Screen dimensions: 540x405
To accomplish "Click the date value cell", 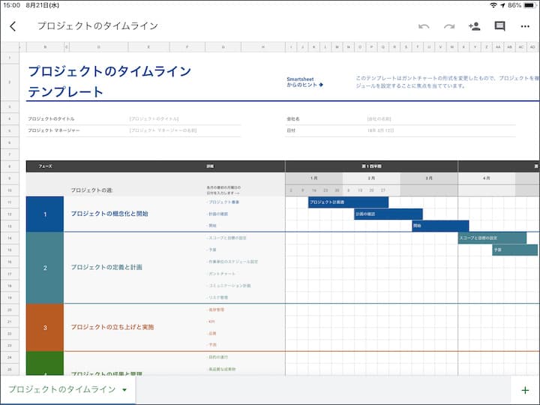I will [x=380, y=130].
